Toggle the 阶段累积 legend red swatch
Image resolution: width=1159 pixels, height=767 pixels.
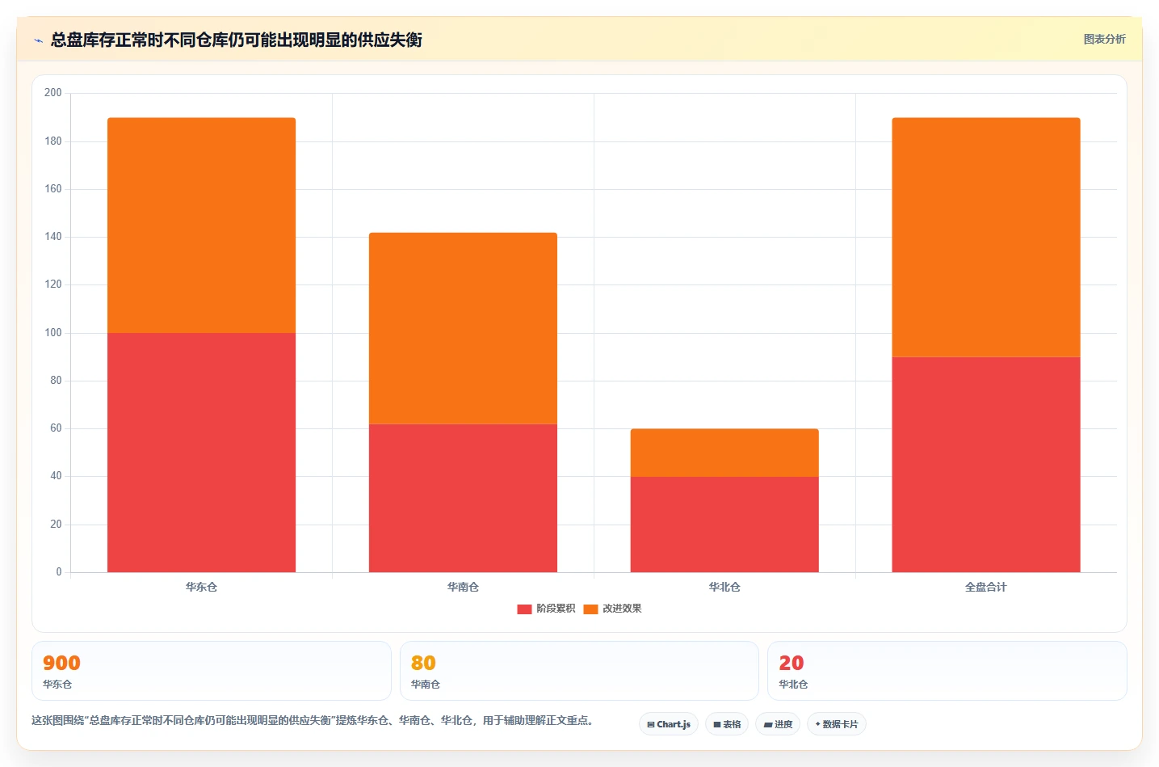coord(524,609)
